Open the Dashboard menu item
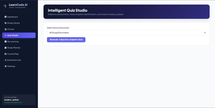 pos(19,17)
